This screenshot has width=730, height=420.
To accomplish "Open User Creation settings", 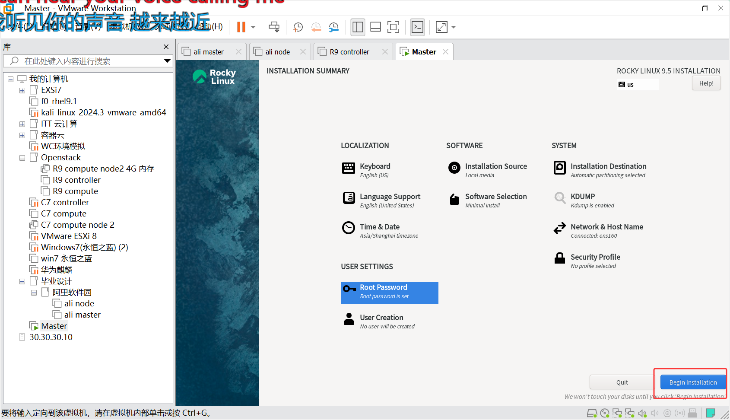I will (x=378, y=321).
